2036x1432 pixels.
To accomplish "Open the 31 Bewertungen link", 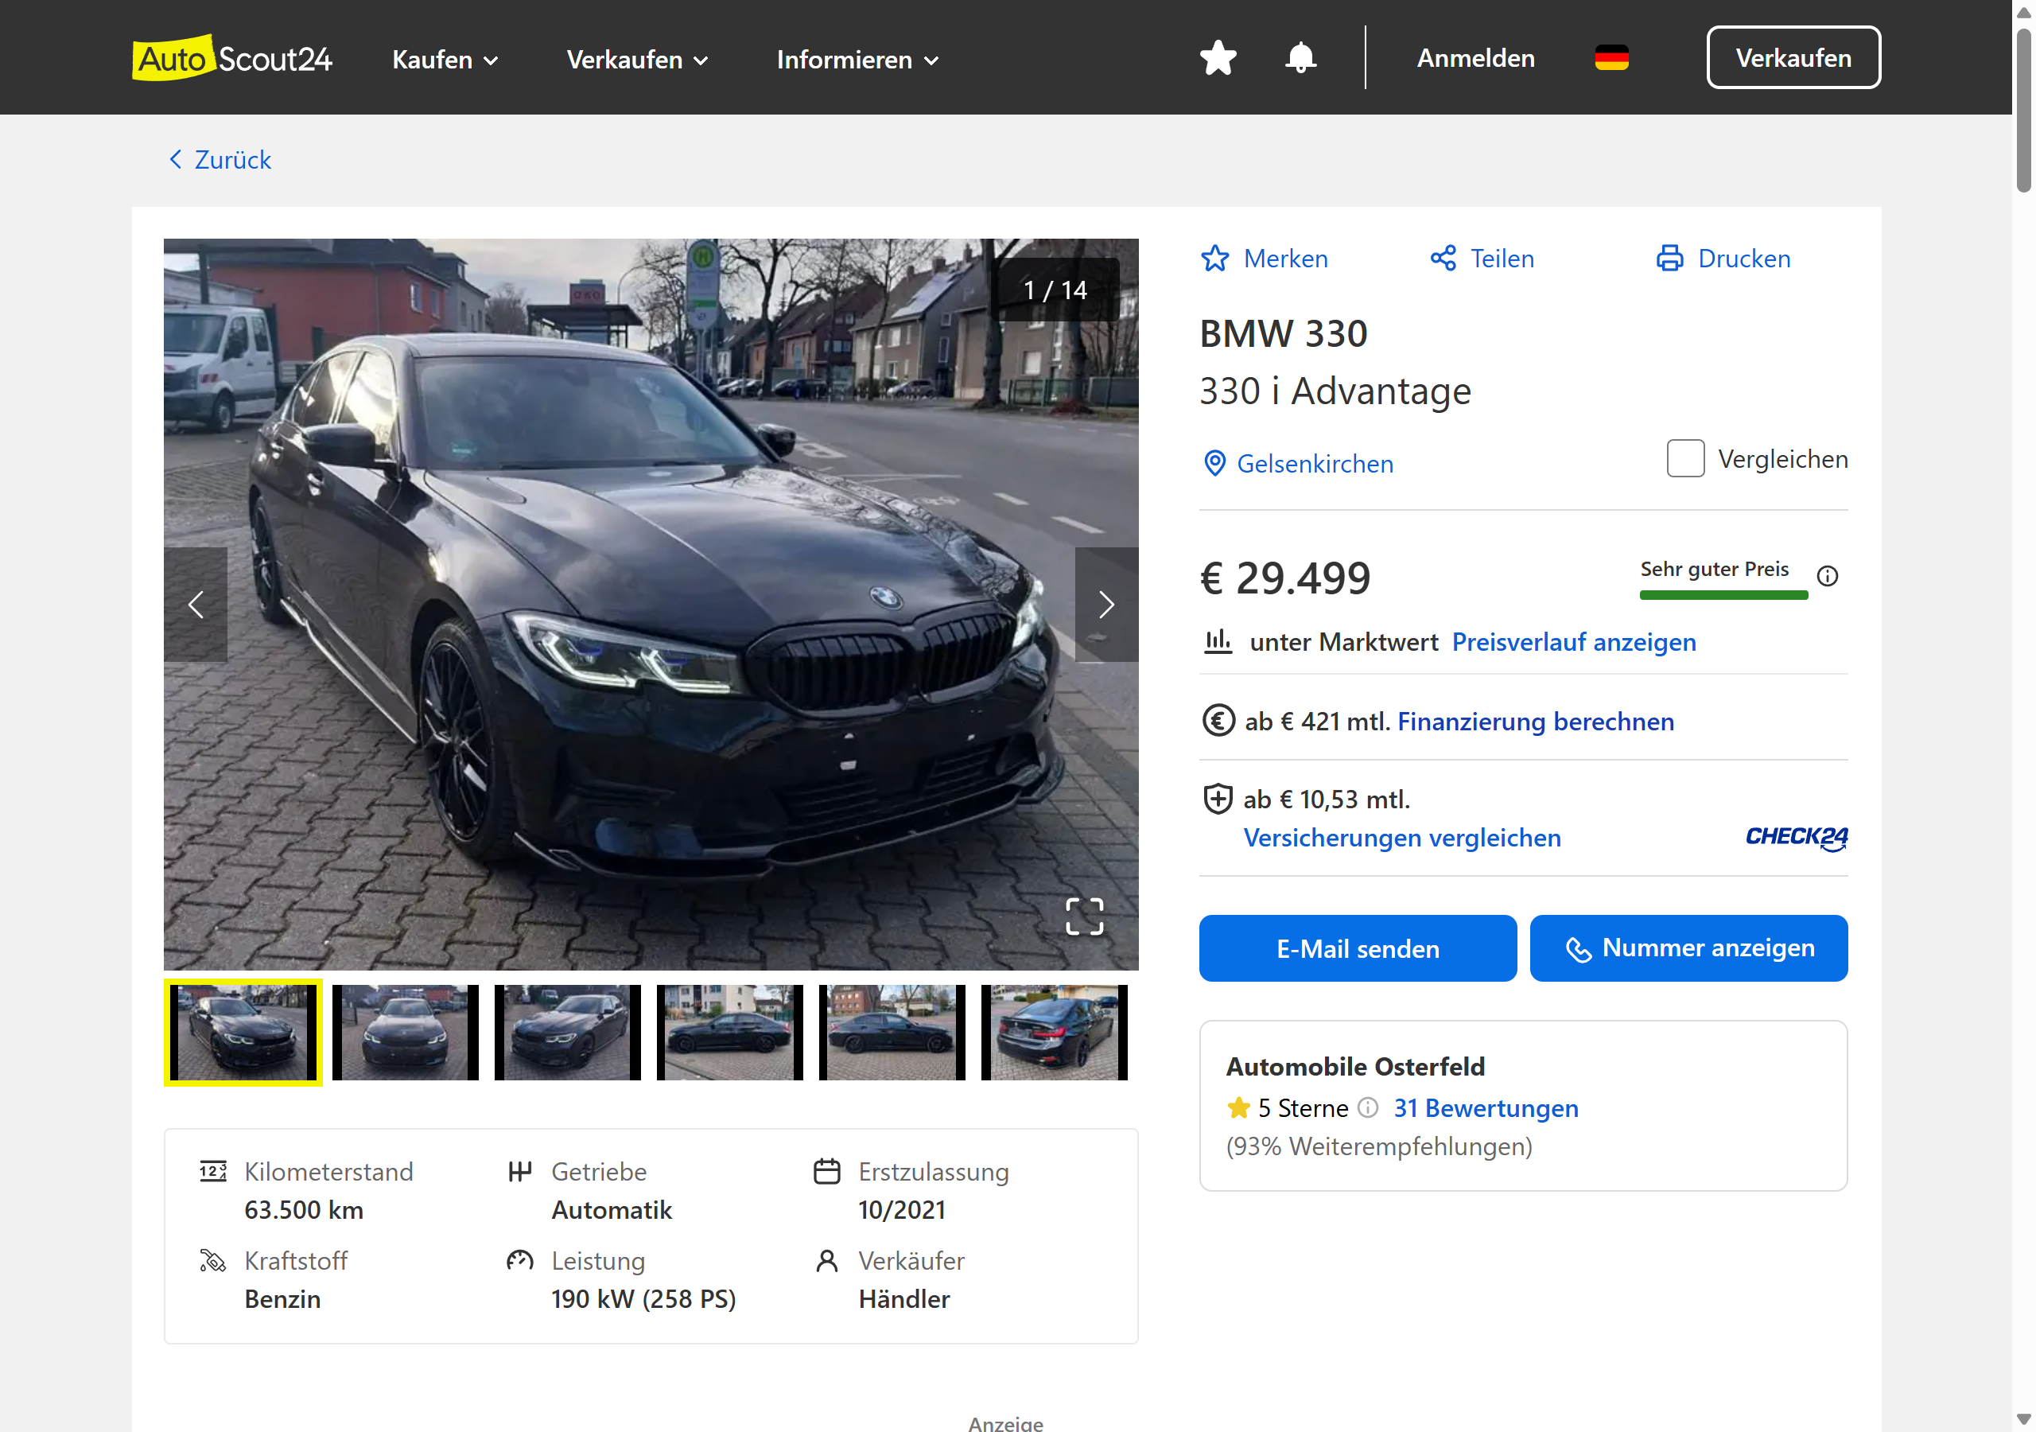I will tap(1486, 1108).
